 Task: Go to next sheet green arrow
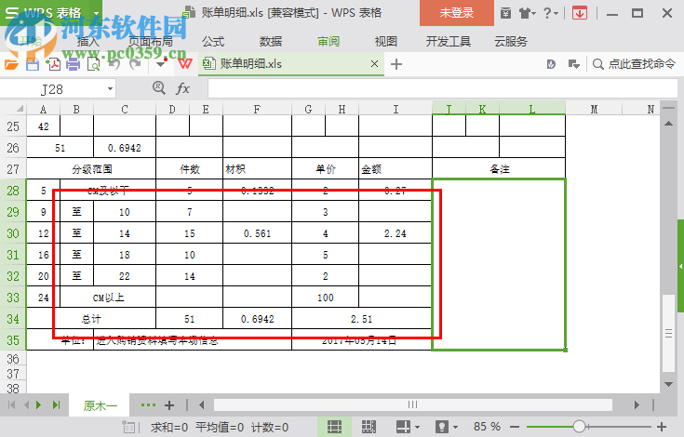(39, 405)
